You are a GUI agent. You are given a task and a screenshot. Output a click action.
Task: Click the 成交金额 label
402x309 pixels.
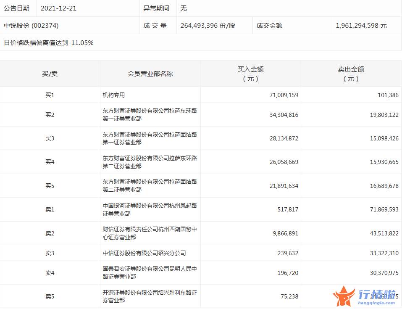coord(269,25)
